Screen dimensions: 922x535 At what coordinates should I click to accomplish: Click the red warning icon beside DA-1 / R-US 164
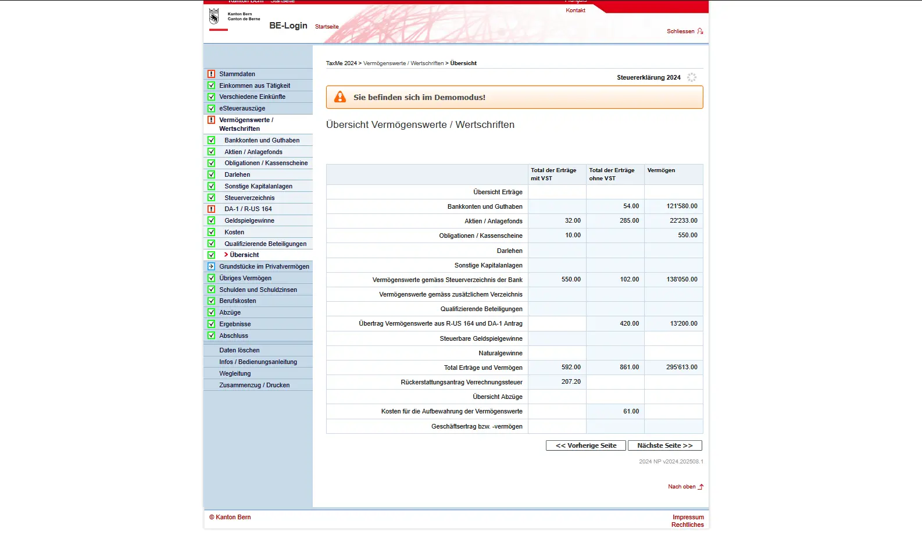click(212, 209)
